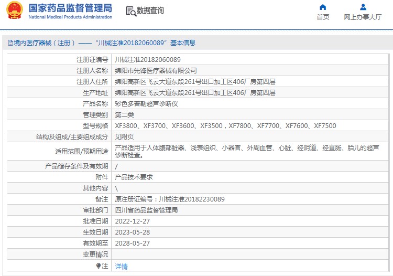Click the 产品名称 label
Image resolution: width=393 pixels, height=276 pixels.
pyautogui.click(x=95, y=104)
